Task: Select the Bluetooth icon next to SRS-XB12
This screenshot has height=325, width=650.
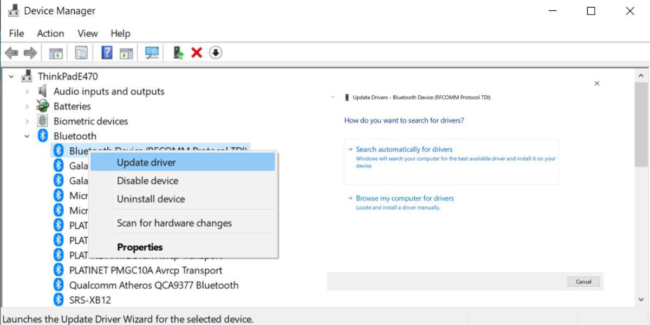Action: (x=57, y=300)
